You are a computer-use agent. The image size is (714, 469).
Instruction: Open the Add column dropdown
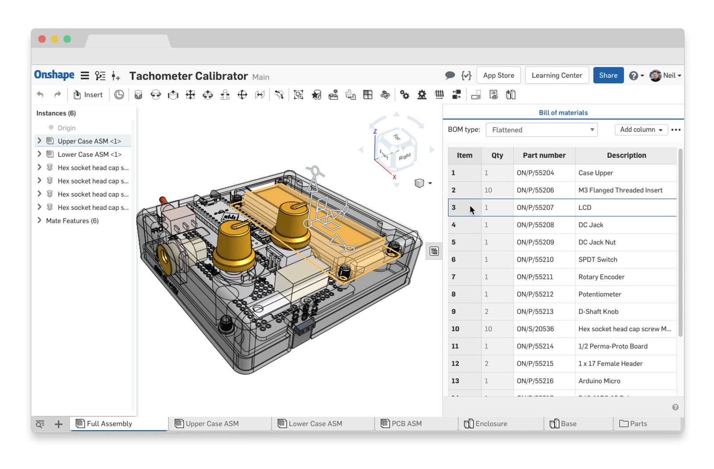pyautogui.click(x=641, y=130)
